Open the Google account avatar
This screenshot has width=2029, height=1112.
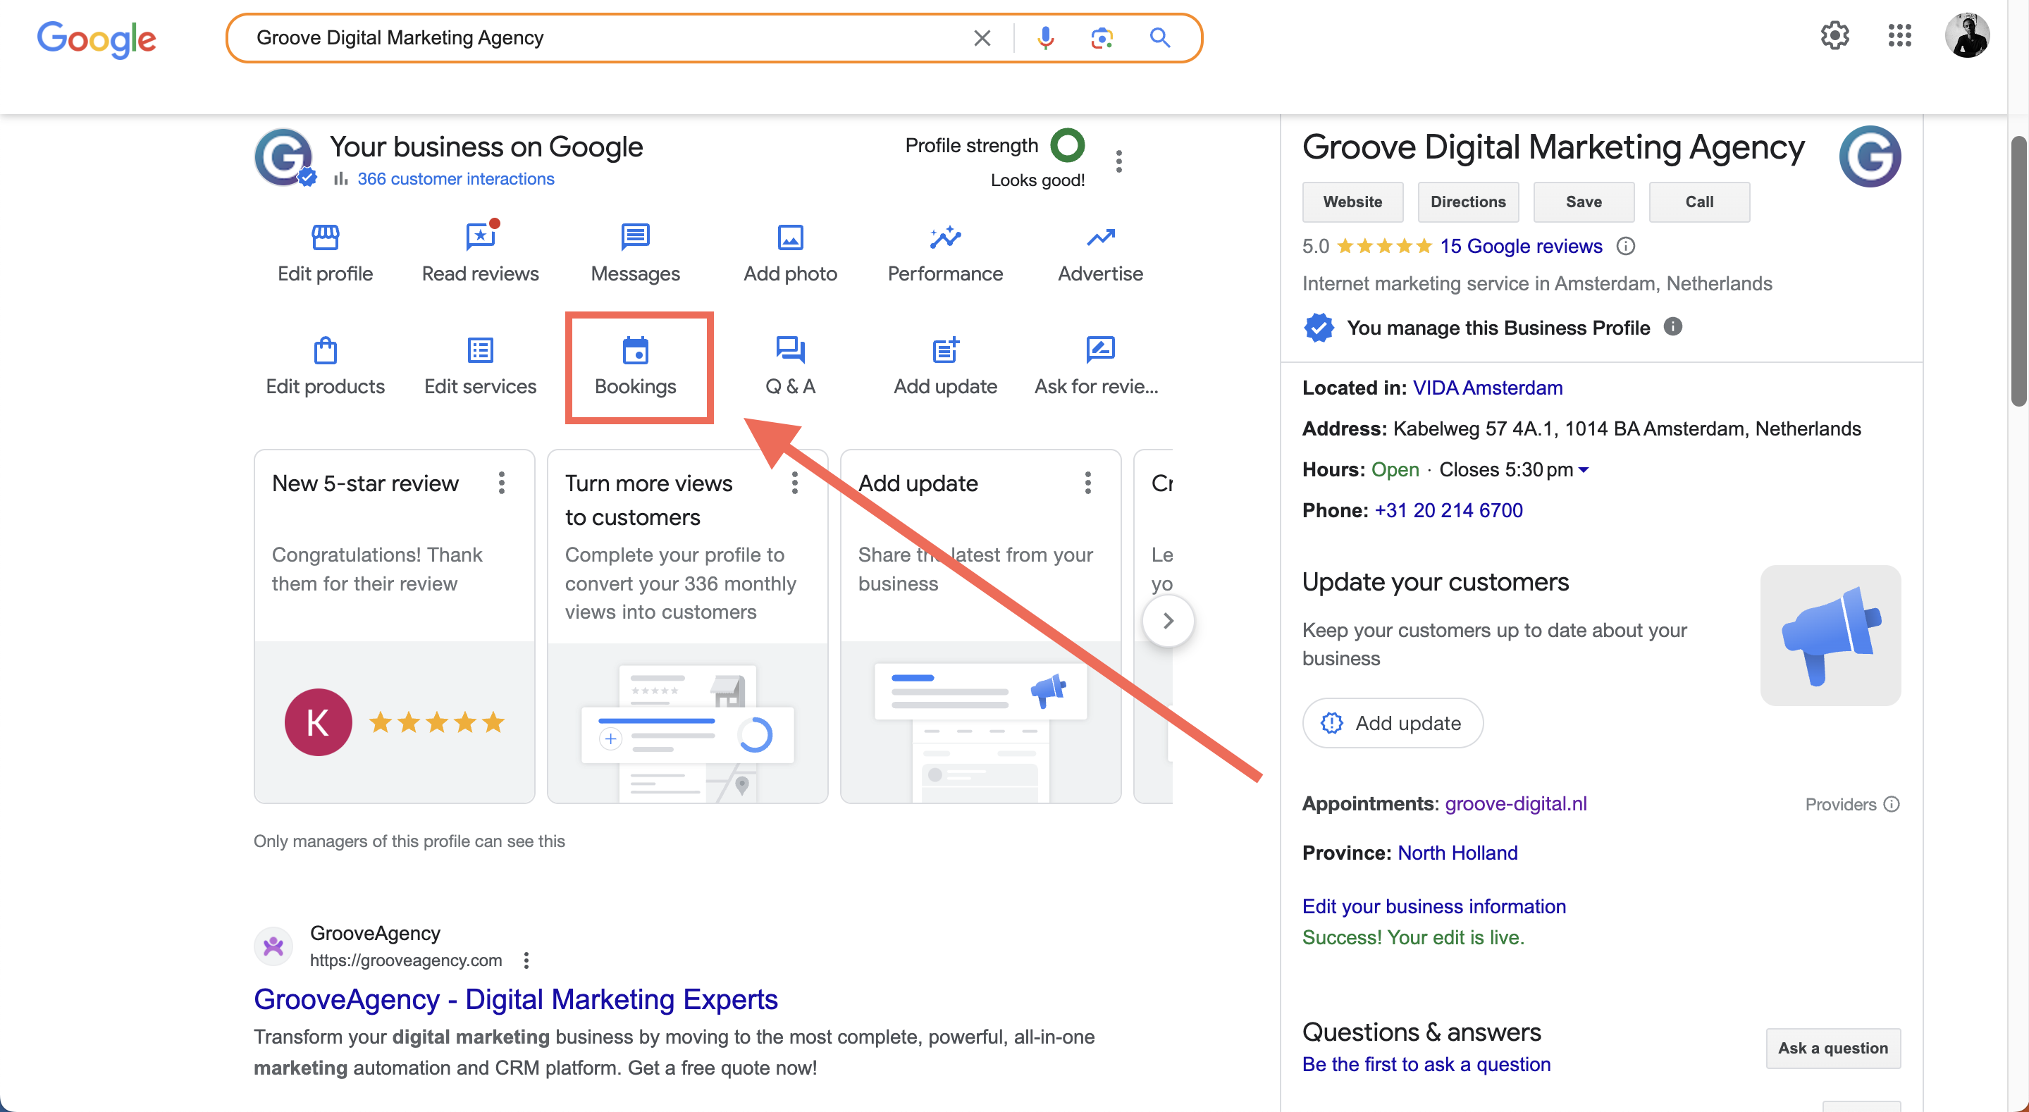point(1967,35)
